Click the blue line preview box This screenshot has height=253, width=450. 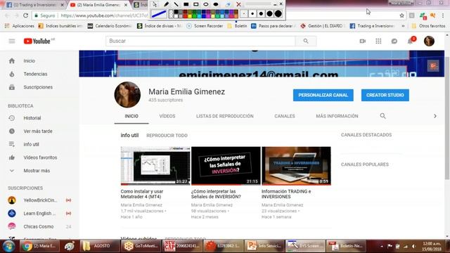[159, 13]
